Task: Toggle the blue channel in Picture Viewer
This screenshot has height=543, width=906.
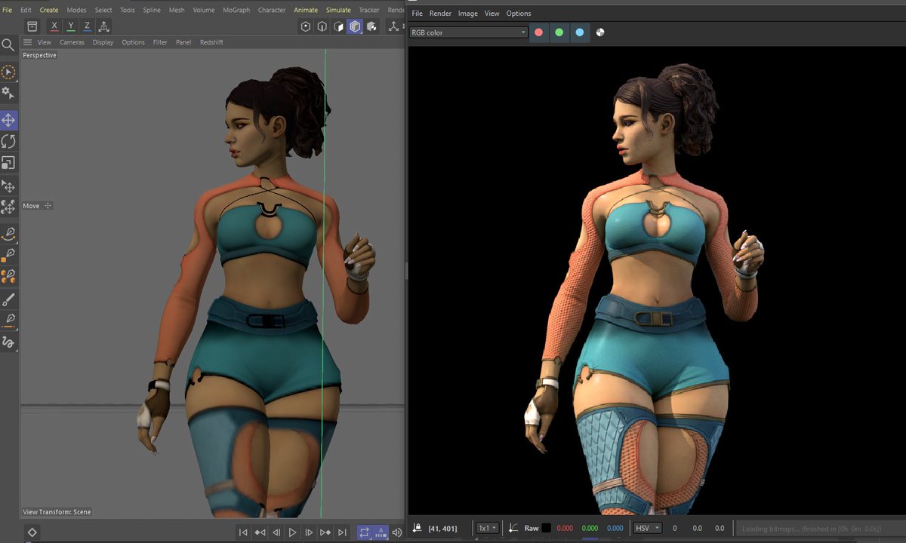Action: tap(580, 32)
